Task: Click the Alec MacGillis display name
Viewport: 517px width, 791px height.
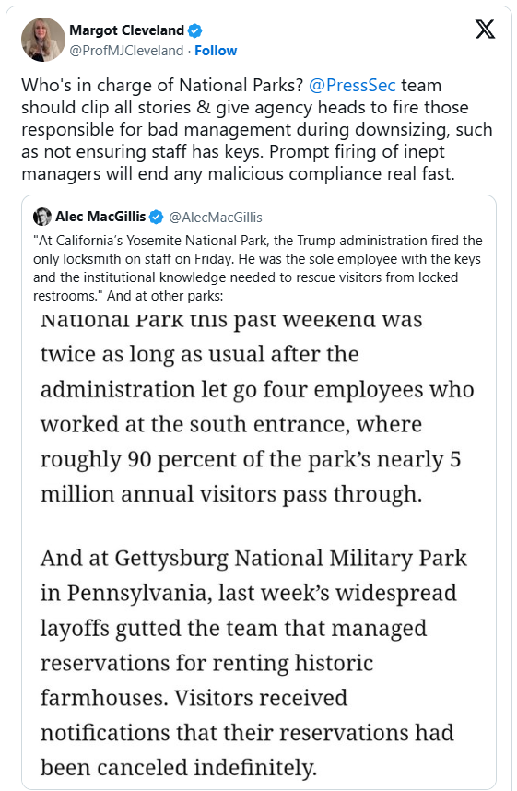Action: point(100,217)
